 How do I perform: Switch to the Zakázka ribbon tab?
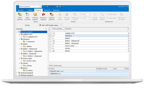30,10
